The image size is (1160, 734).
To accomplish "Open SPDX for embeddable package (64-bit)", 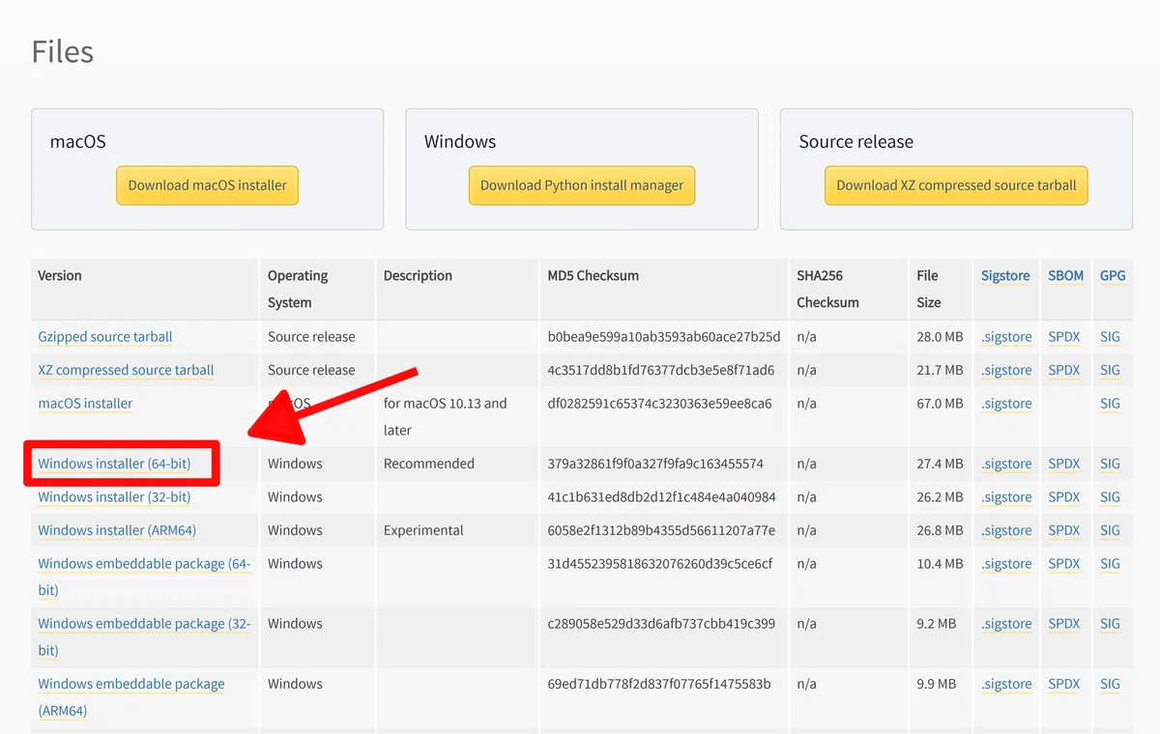I will pos(1063,564).
